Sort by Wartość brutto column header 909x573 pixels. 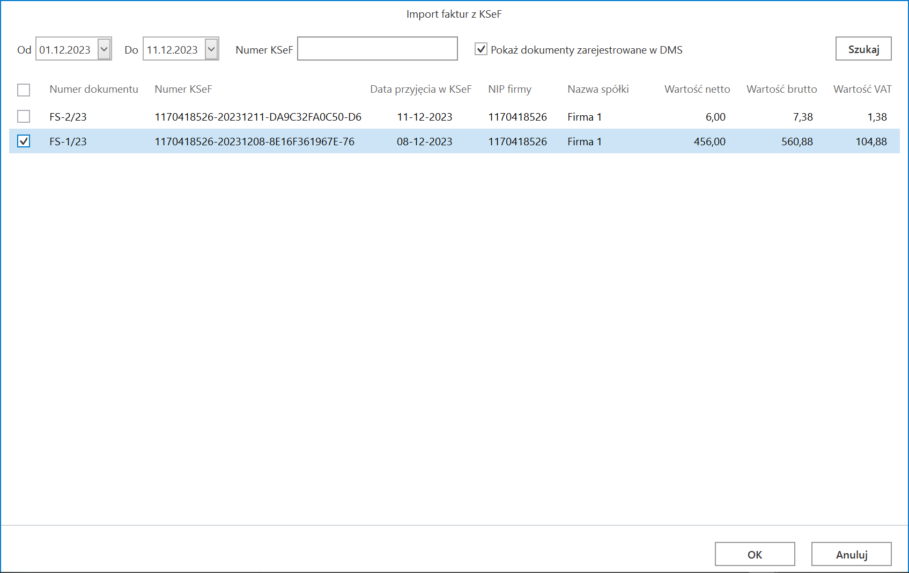782,89
